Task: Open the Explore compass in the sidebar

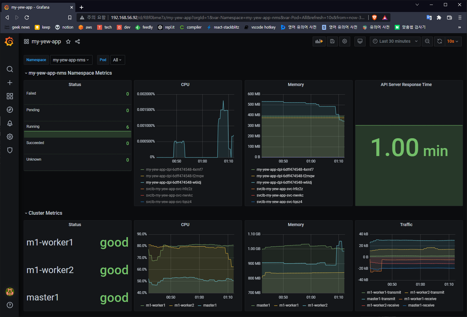Action: click(x=10, y=110)
